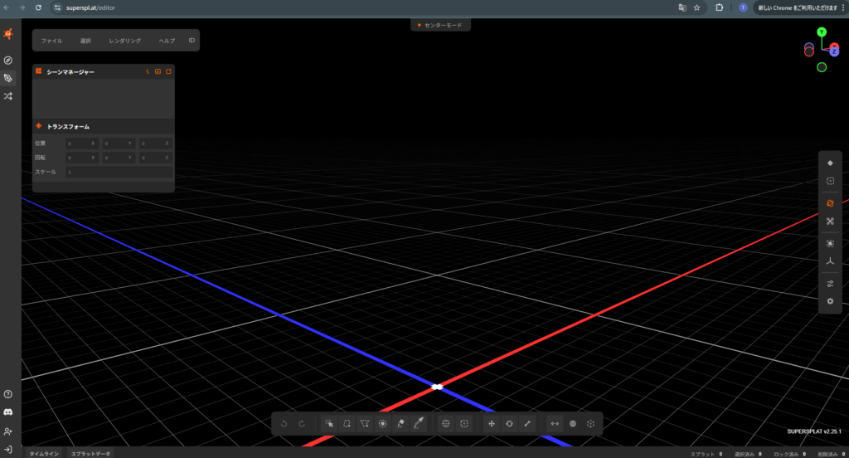Select the pen editor icon in sidebar

coord(8,78)
